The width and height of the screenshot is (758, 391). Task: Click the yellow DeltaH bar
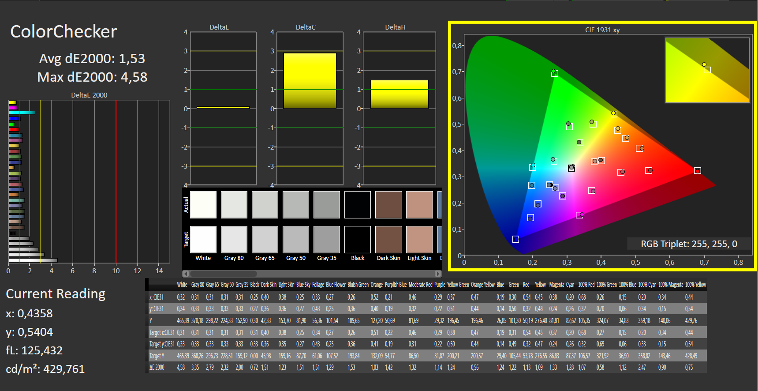tap(400, 94)
